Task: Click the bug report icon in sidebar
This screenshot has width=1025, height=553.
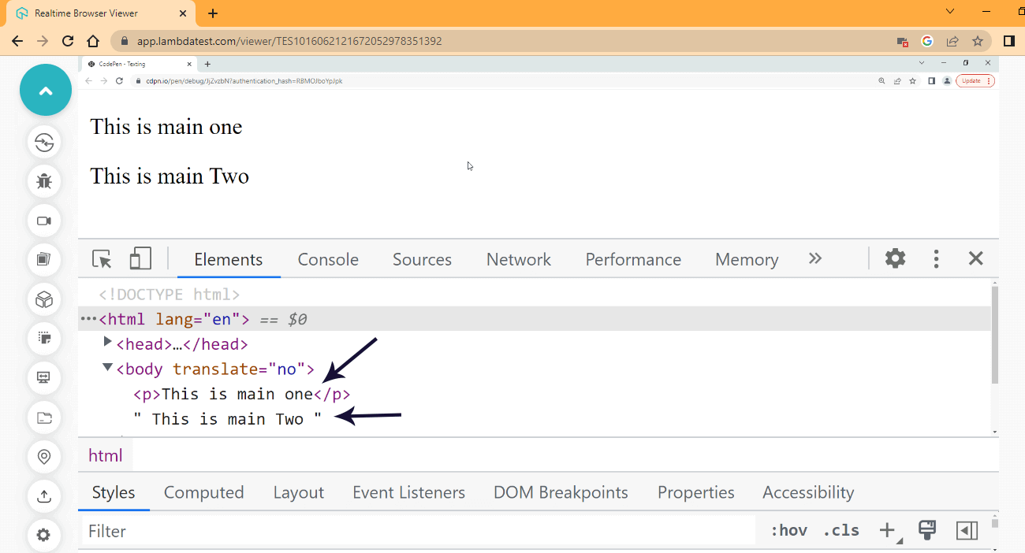Action: click(x=44, y=181)
